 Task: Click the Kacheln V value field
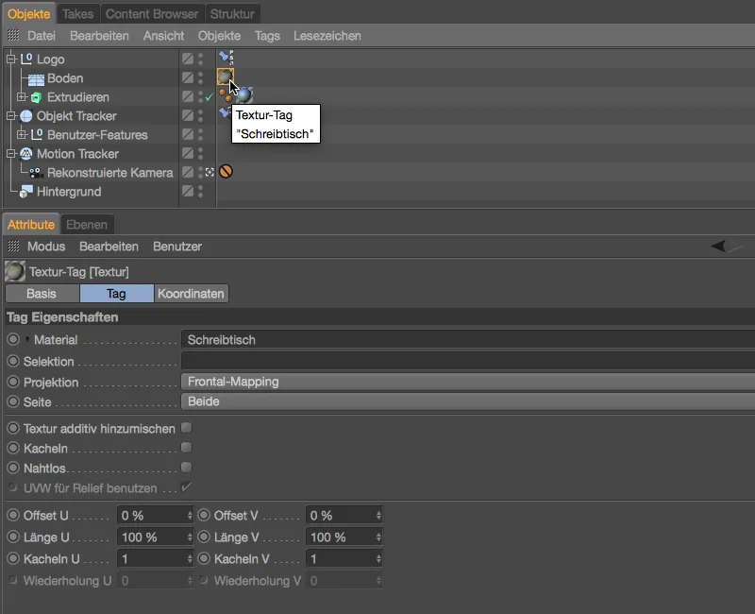pos(341,559)
